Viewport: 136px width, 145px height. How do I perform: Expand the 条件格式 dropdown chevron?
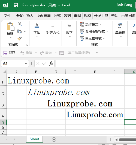[101, 24]
